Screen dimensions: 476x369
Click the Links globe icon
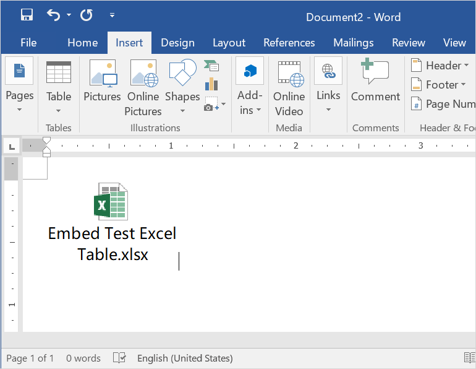(328, 71)
